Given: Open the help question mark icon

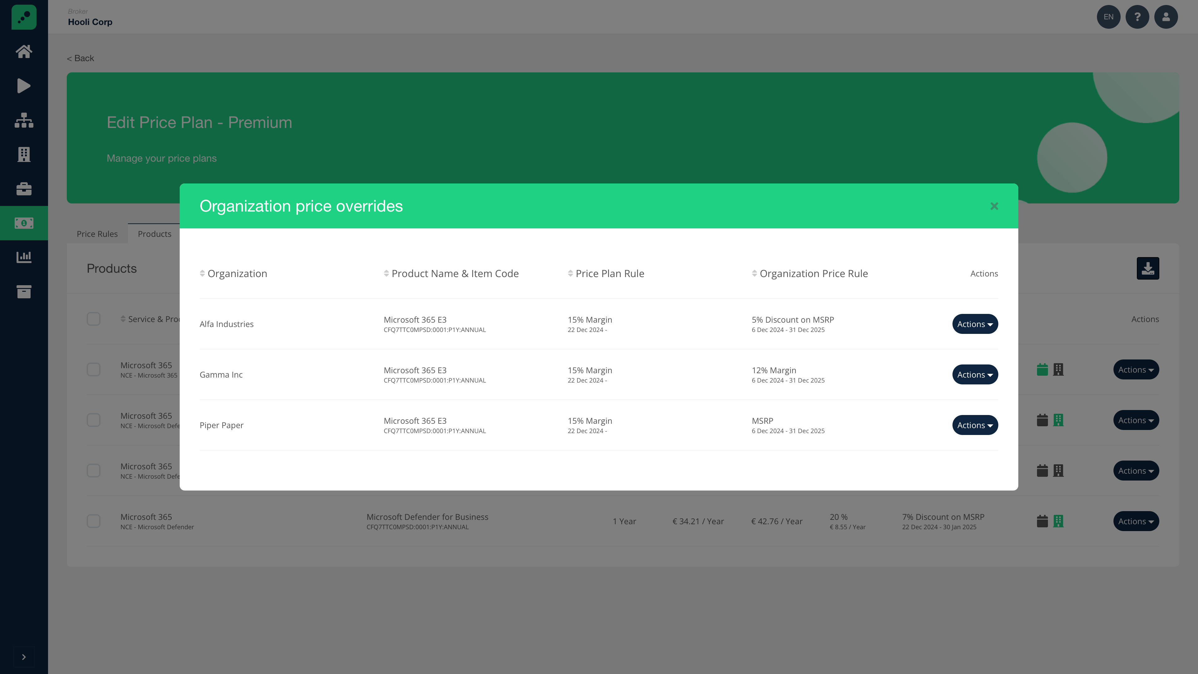Looking at the screenshot, I should click(x=1137, y=17).
